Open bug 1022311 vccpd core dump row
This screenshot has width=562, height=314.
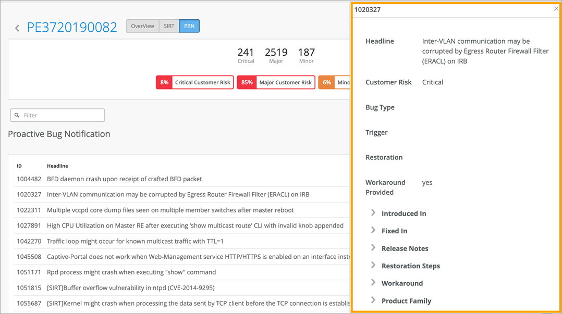[x=182, y=210]
